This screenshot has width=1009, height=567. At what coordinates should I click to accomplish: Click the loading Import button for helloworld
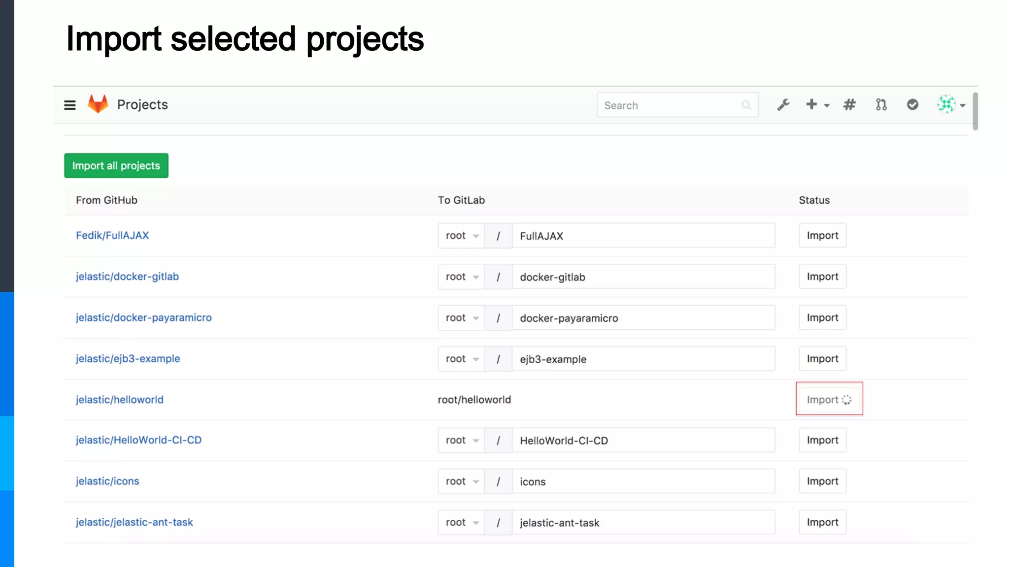coord(829,400)
